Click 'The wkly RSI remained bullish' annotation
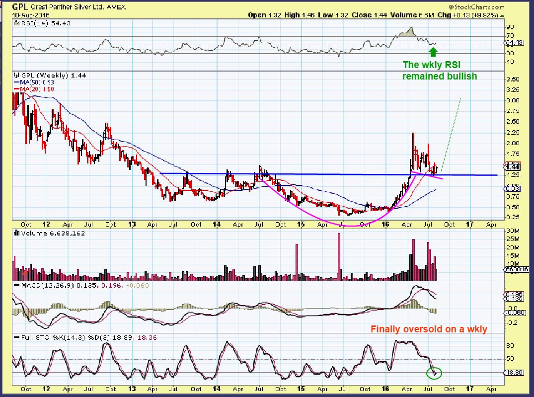The image size is (534, 397). click(x=440, y=71)
